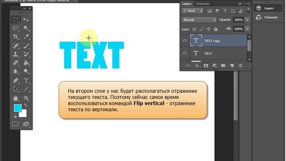Click the Opacity value field

coord(239,20)
